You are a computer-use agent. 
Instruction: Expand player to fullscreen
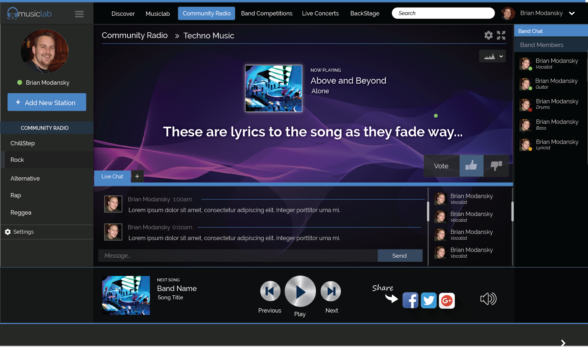501,35
